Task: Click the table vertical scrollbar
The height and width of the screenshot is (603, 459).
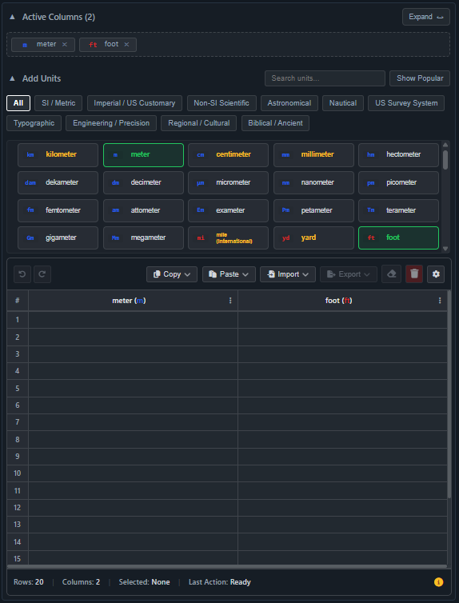Action: [449, 396]
